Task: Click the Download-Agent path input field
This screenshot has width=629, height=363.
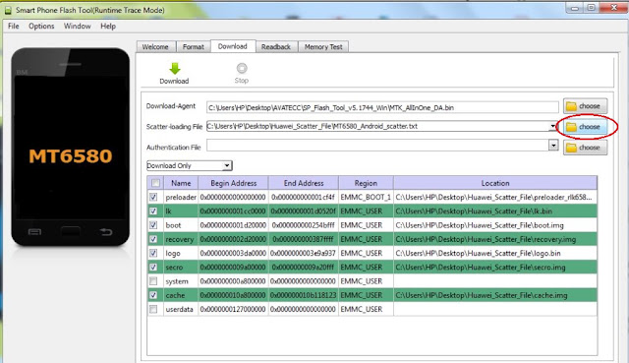Action: (x=382, y=107)
